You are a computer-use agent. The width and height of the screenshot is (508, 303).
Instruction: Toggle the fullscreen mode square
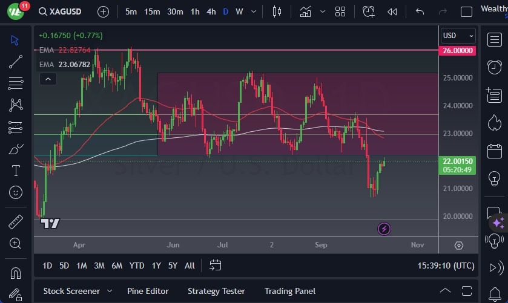[466, 11]
